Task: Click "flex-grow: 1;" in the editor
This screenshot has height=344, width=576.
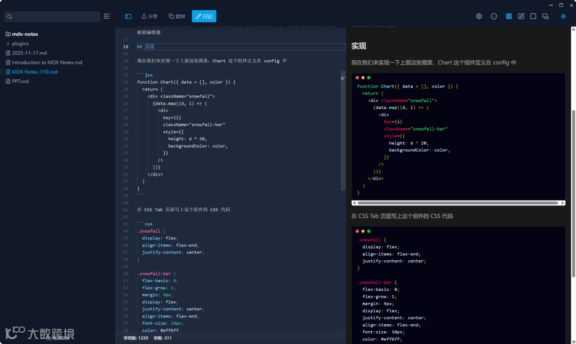Action: 159,288
